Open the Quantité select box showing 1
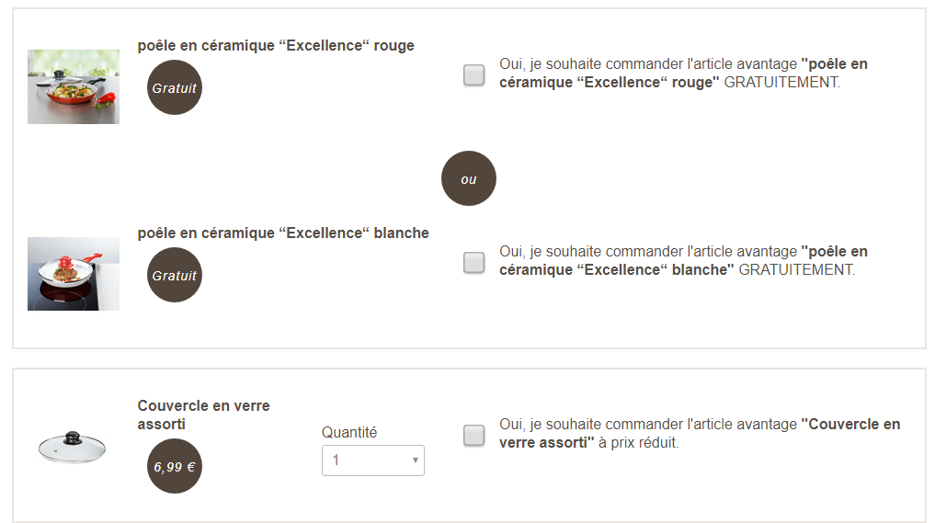This screenshot has width=946, height=523. tap(368, 460)
